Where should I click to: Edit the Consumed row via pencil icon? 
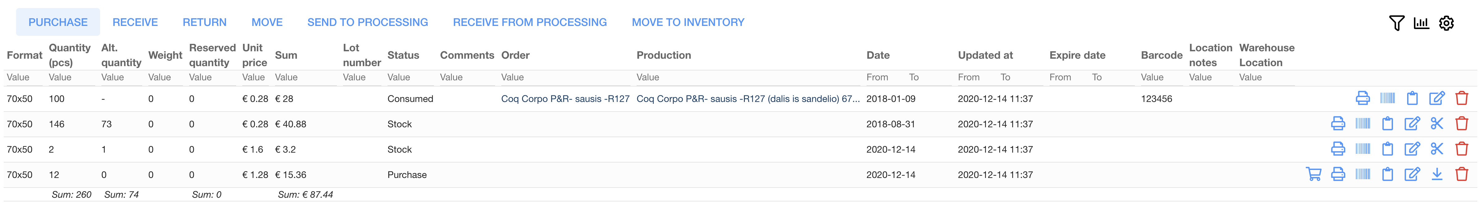(x=1437, y=98)
